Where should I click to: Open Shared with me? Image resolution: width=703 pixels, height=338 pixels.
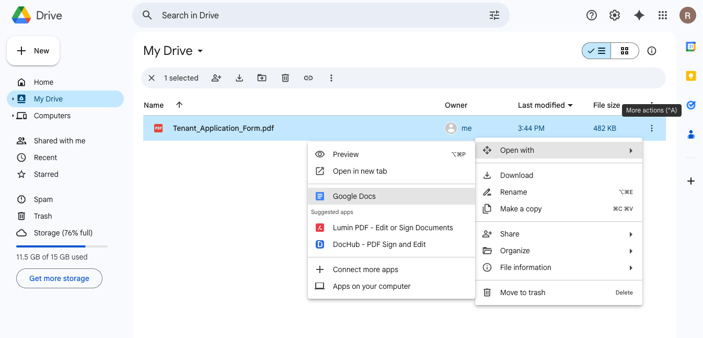[x=65, y=141]
